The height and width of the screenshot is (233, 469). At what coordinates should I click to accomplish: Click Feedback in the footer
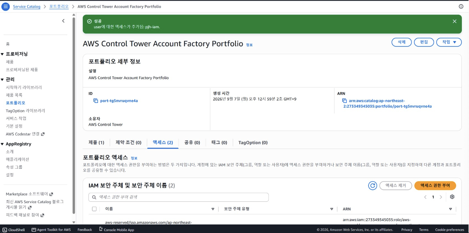click(x=85, y=230)
